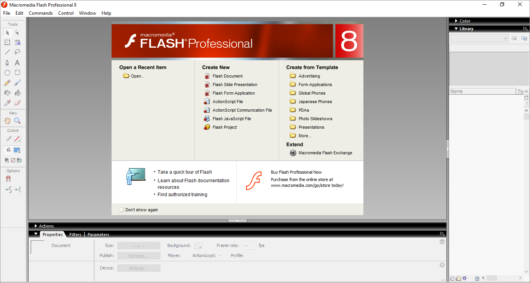530x283 pixels.
Task: Click the Stroke color swatch
Action: pyautogui.click(x=17, y=139)
